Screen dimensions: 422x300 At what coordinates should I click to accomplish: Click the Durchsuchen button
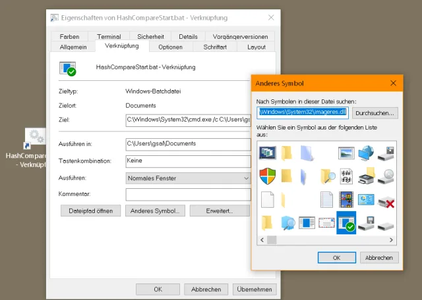tap(375, 113)
